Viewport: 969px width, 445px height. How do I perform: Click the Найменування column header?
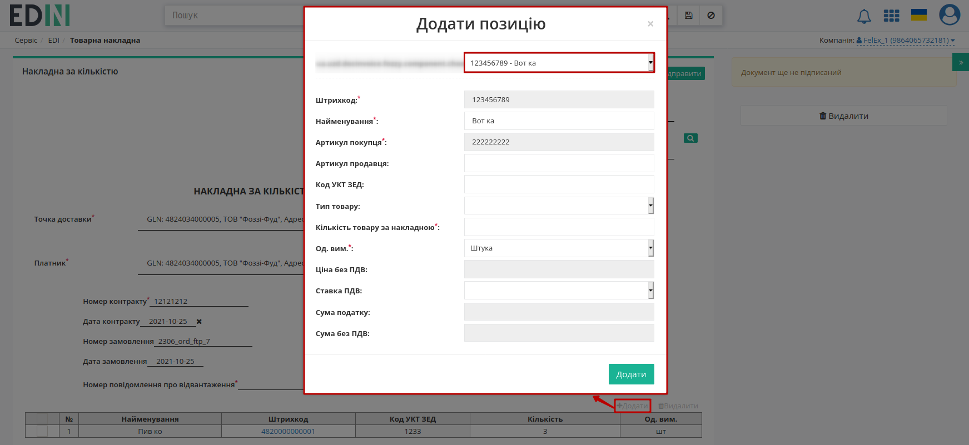tap(150, 419)
